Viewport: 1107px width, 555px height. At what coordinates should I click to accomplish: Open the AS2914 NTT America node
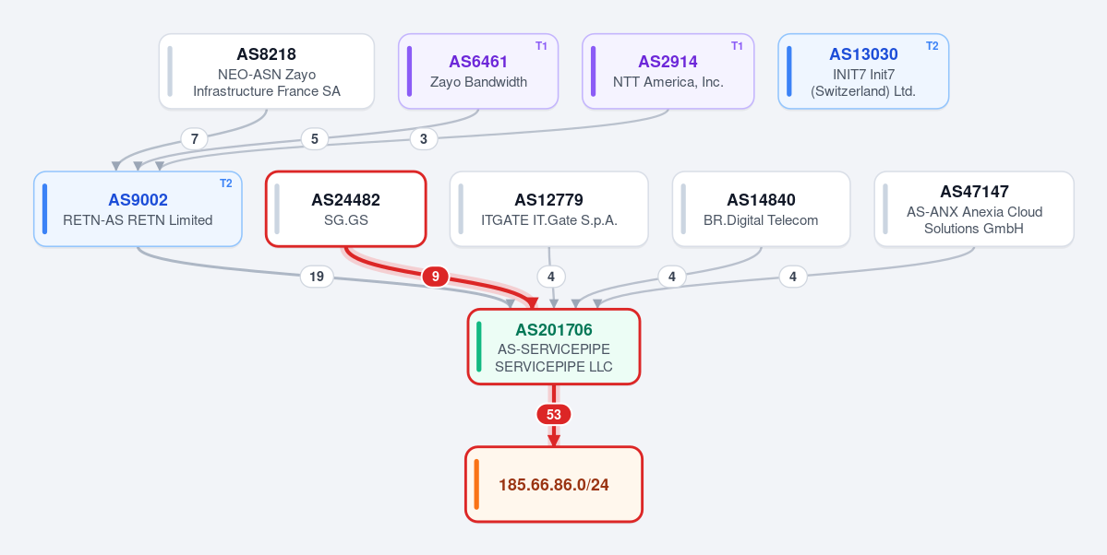[668, 71]
